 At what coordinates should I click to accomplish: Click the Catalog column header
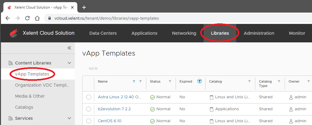click(215, 81)
